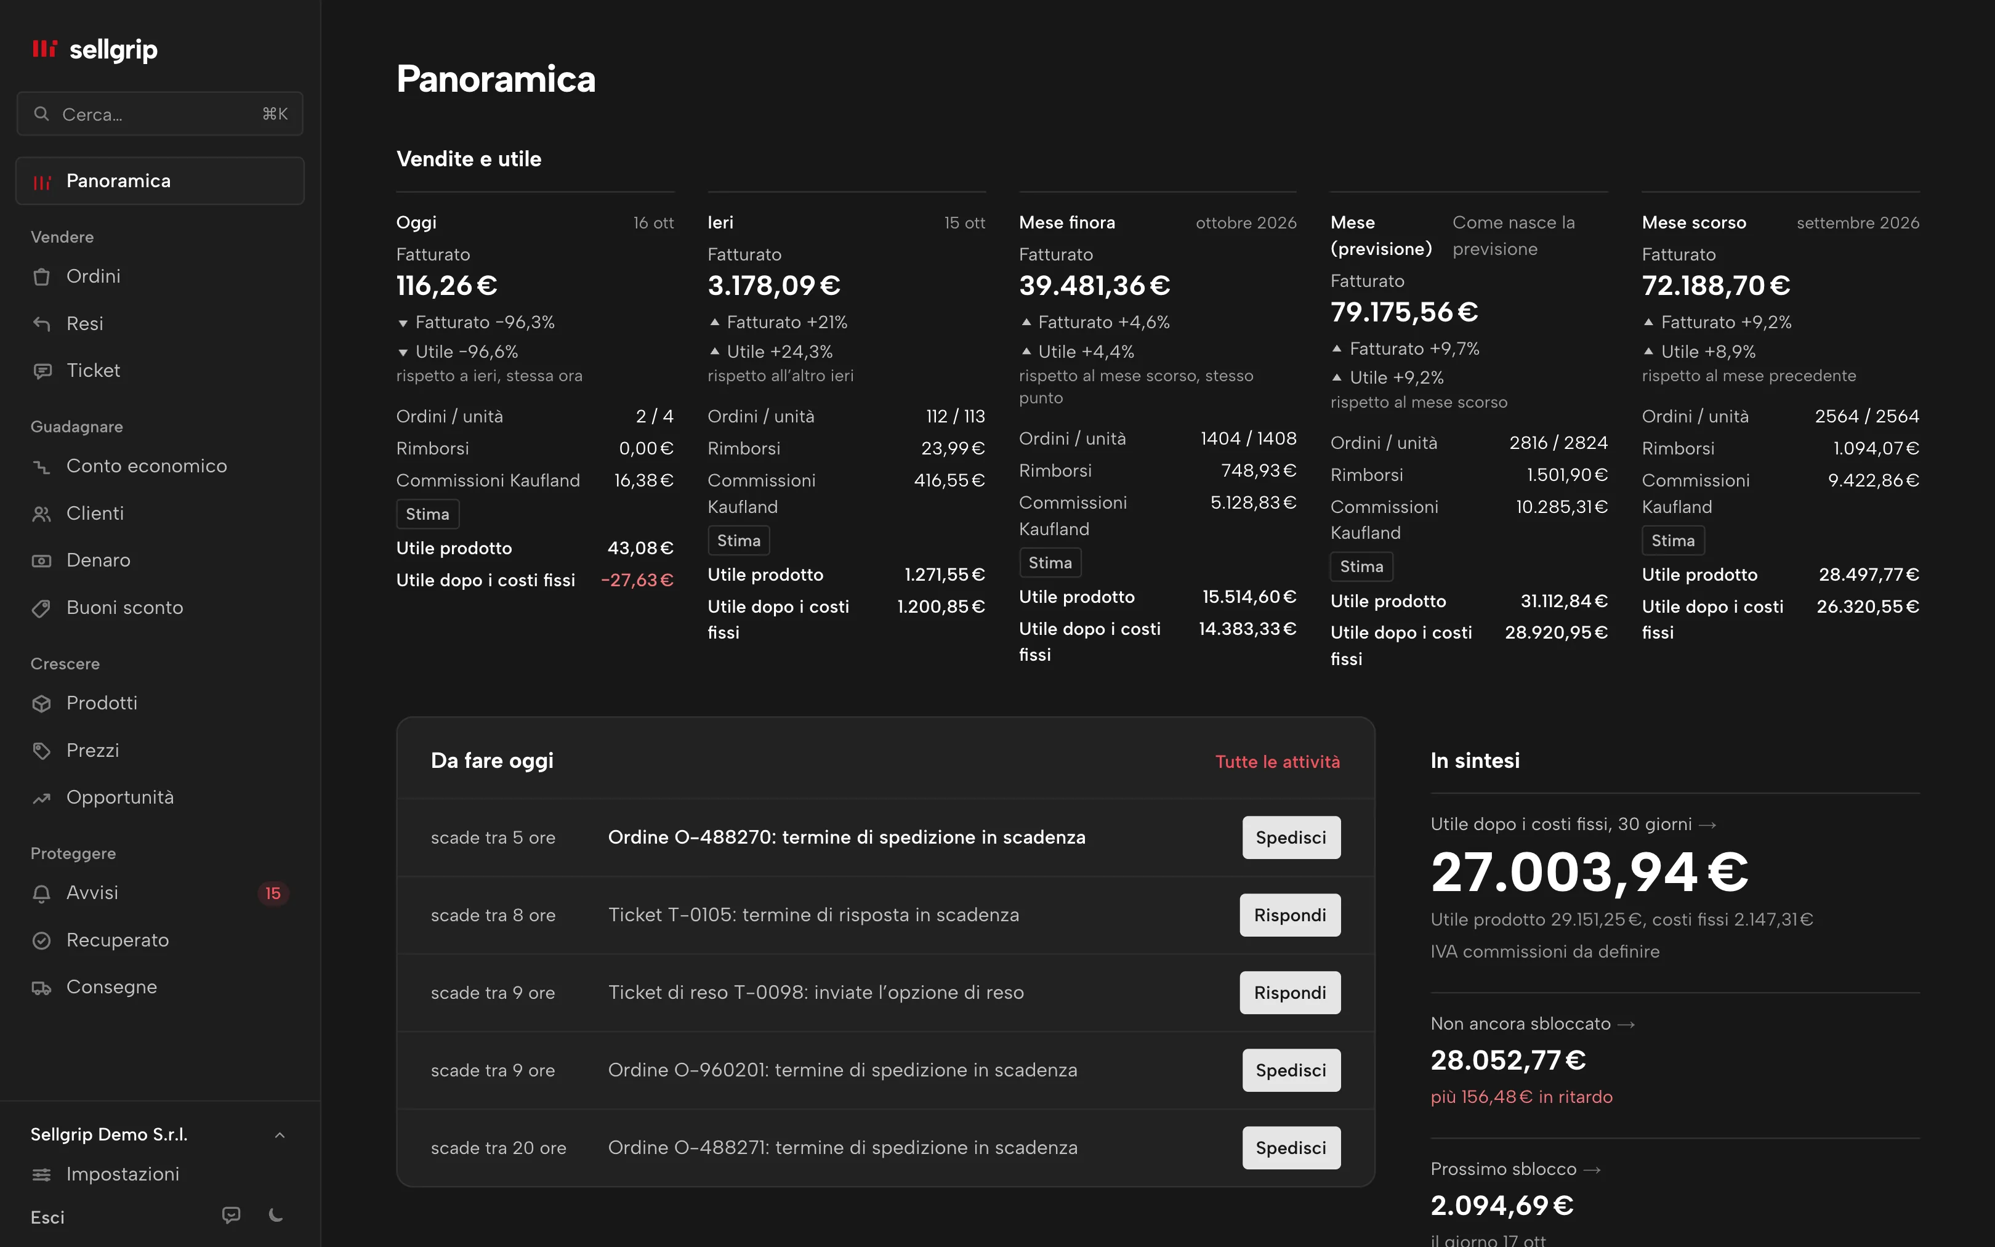Viewport: 1995px width, 1247px height.
Task: Click Rispondi for Ticket di reso T-0098
Action: click(x=1289, y=992)
